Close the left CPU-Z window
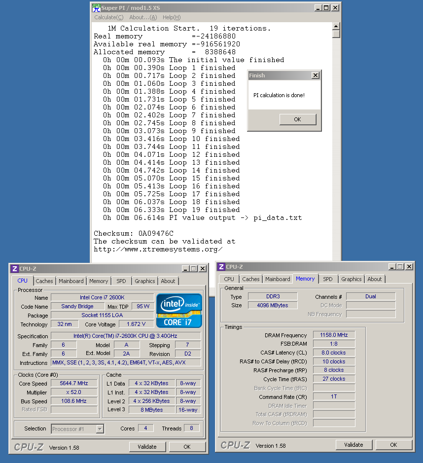This screenshot has width=423, height=463. (x=203, y=269)
